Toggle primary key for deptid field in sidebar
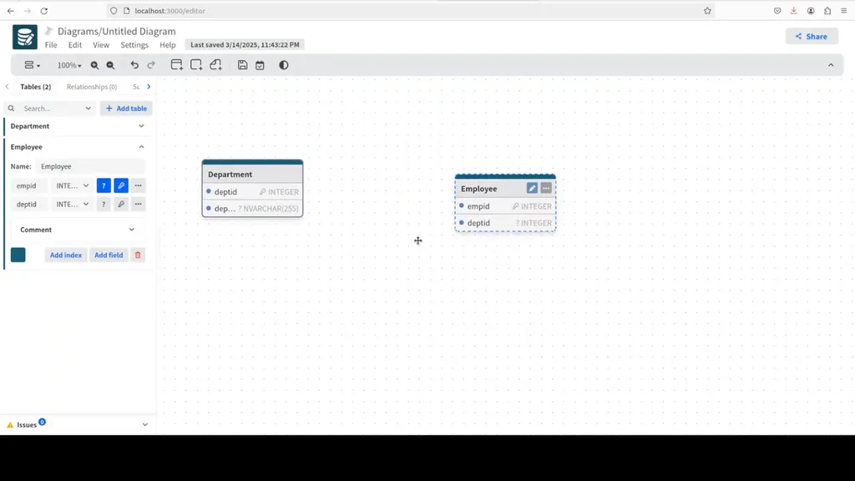This screenshot has width=855, height=481. (121, 204)
